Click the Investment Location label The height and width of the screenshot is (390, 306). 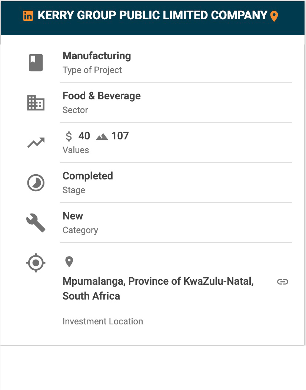pyautogui.click(x=103, y=321)
